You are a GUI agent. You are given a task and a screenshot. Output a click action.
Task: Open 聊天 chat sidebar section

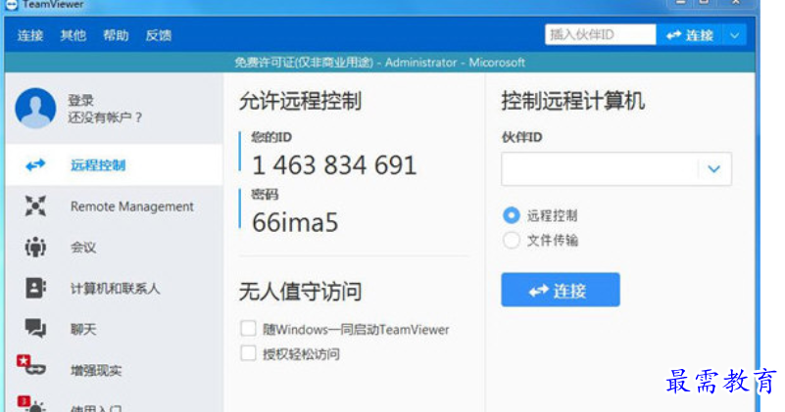coord(114,329)
